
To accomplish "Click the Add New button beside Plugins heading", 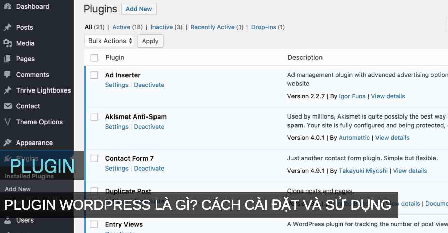I will (x=139, y=9).
